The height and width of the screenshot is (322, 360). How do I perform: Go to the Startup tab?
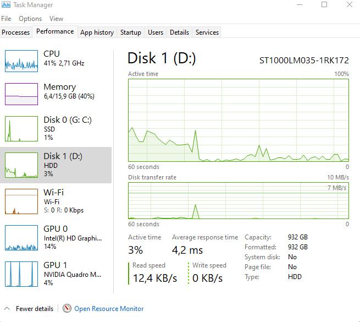[131, 32]
